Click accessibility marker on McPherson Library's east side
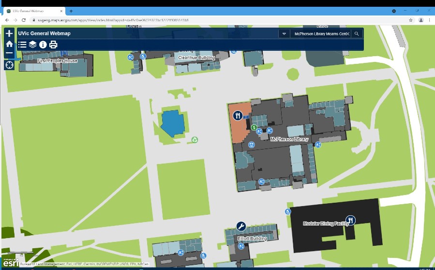The width and height of the screenshot is (435, 270). [318, 145]
